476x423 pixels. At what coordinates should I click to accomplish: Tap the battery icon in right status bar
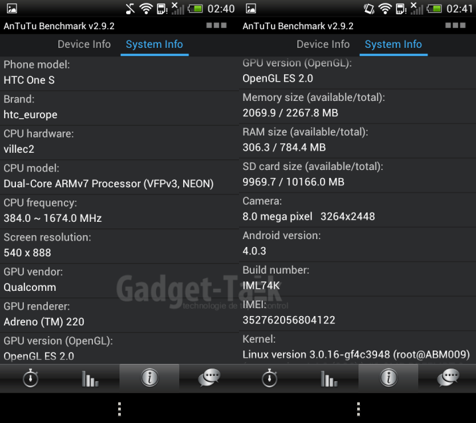pyautogui.click(x=434, y=9)
